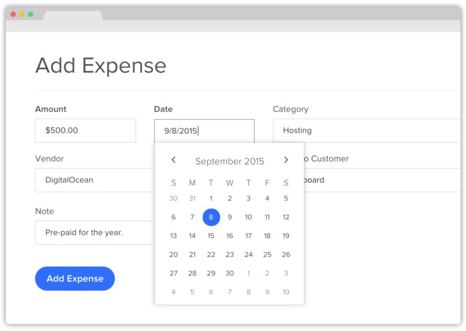
Task: Click greyed October 5 in last row
Action: pos(192,292)
